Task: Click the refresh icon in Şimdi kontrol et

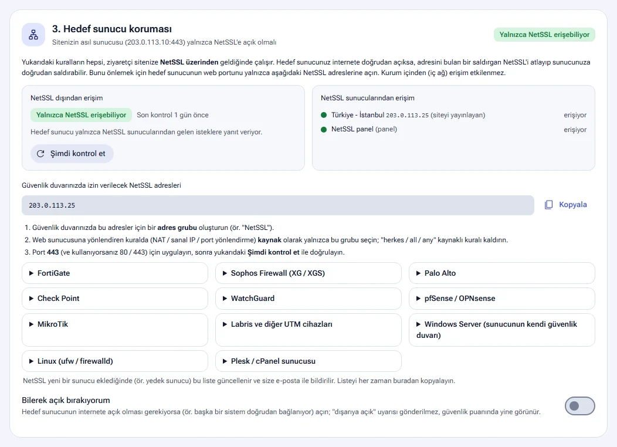Action: (x=40, y=154)
